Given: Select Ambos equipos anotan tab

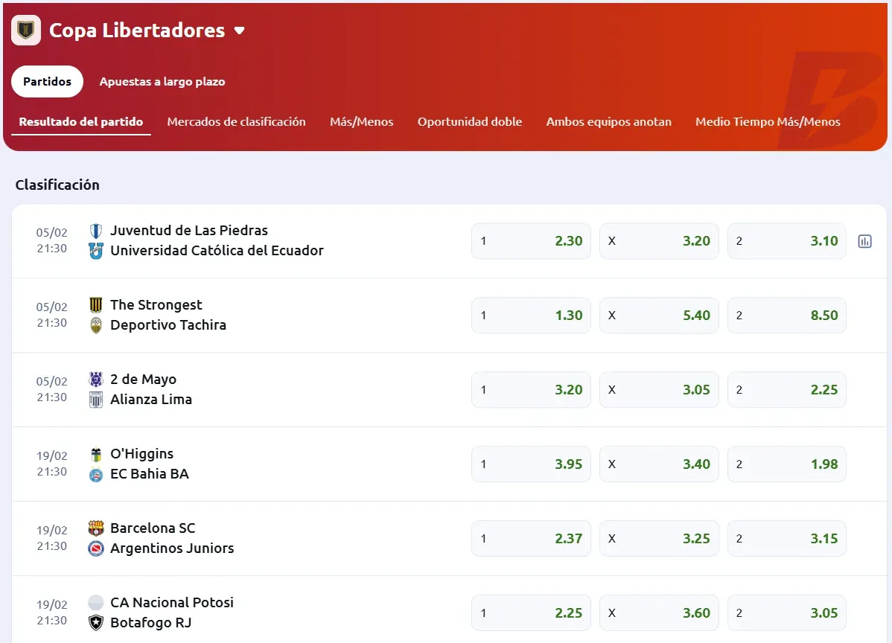Looking at the screenshot, I should click(x=608, y=122).
